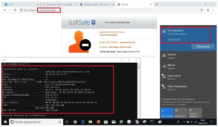The image size is (218, 127).
Task: Minimize the command prompt window
Action: [122, 60]
